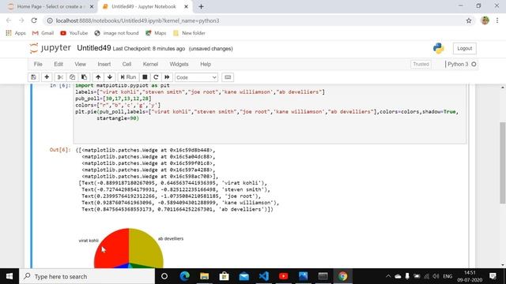Interrupt the kernel with stop icon

pos(145,77)
